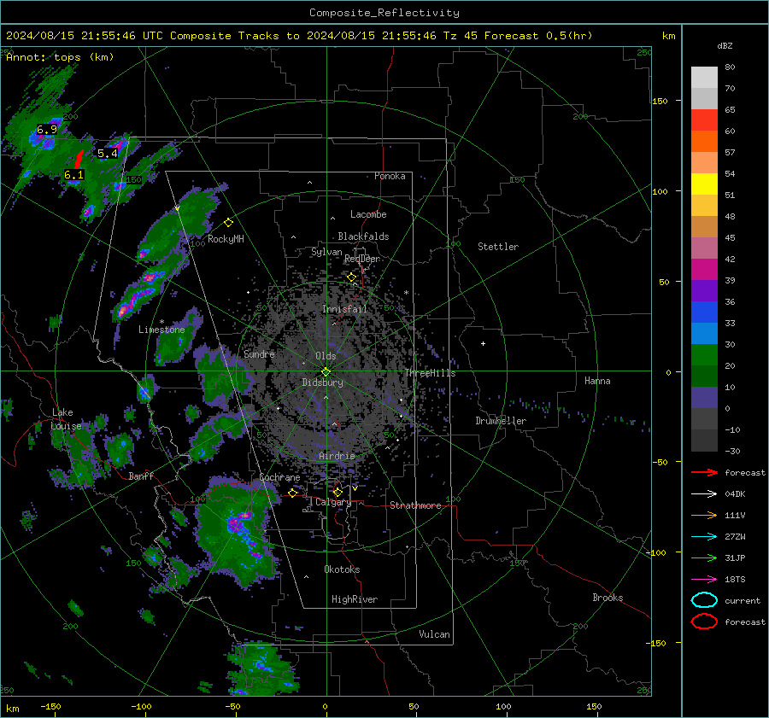Select the RockyMH yellow diamond marker
Viewport: 769px width, 718px height.
(x=228, y=223)
